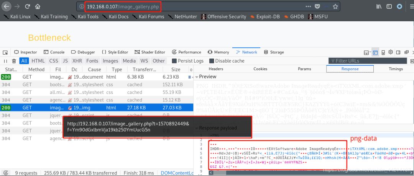The width and height of the screenshot is (414, 176).
Task: Filter requests by Fonts type
Action: pyautogui.click(x=92, y=61)
